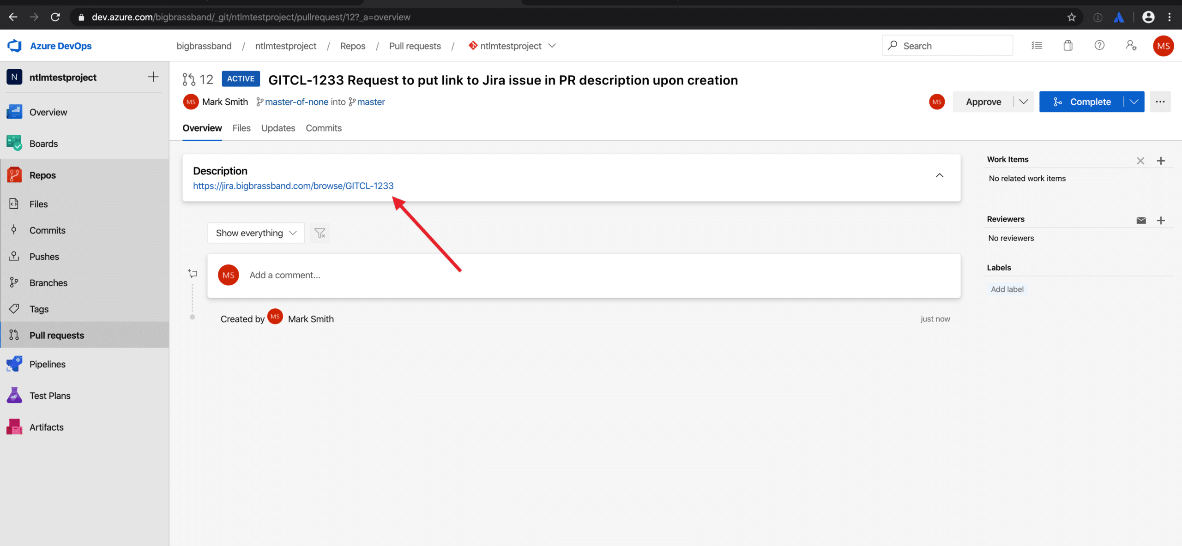The image size is (1182, 546).
Task: Open Pipelines in the sidebar
Action: 84,364
